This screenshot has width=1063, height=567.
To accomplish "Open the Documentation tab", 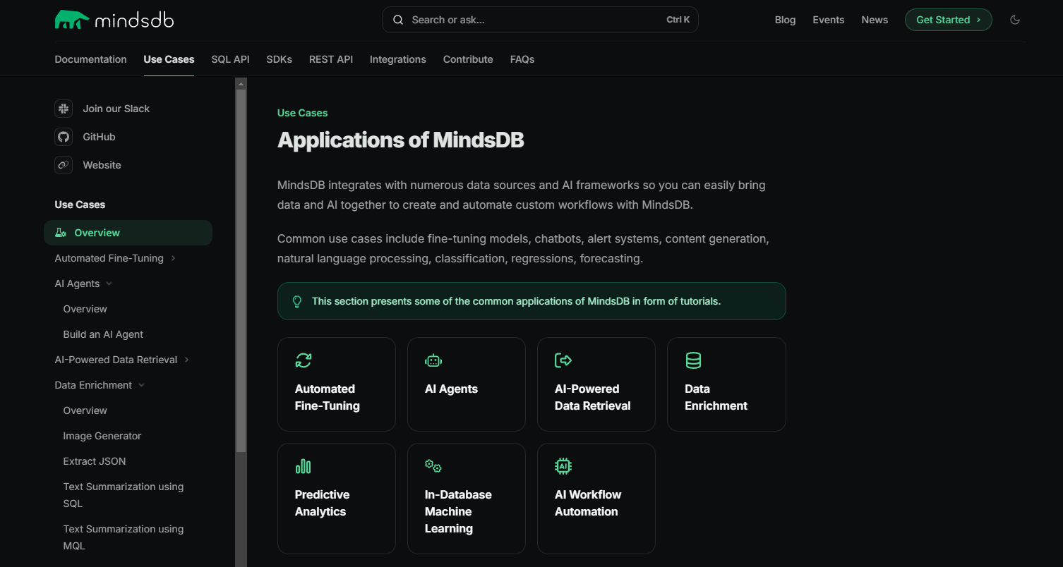I will (x=90, y=59).
